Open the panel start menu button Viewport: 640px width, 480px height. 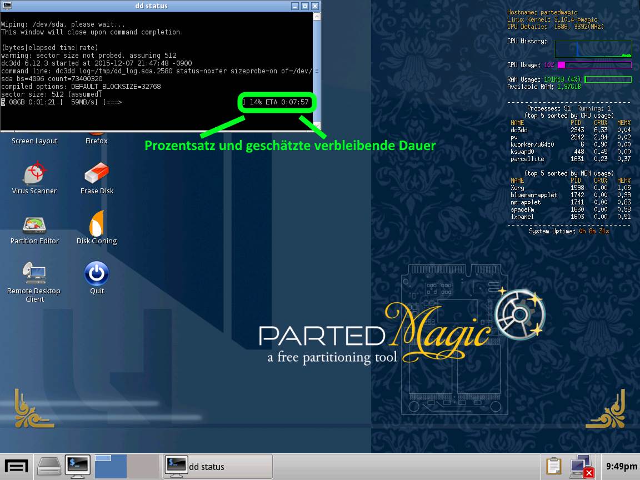(x=16, y=466)
